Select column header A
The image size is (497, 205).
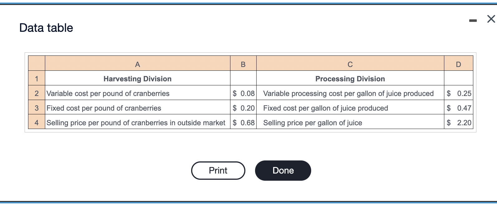tap(137, 64)
